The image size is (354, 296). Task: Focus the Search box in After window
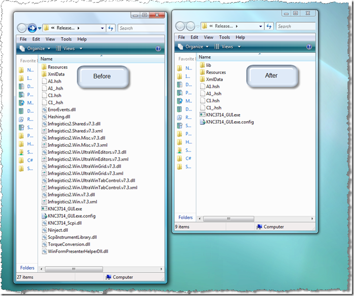click(x=296, y=26)
